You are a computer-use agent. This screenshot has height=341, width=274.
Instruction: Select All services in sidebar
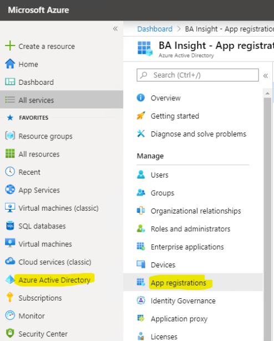tap(62, 100)
